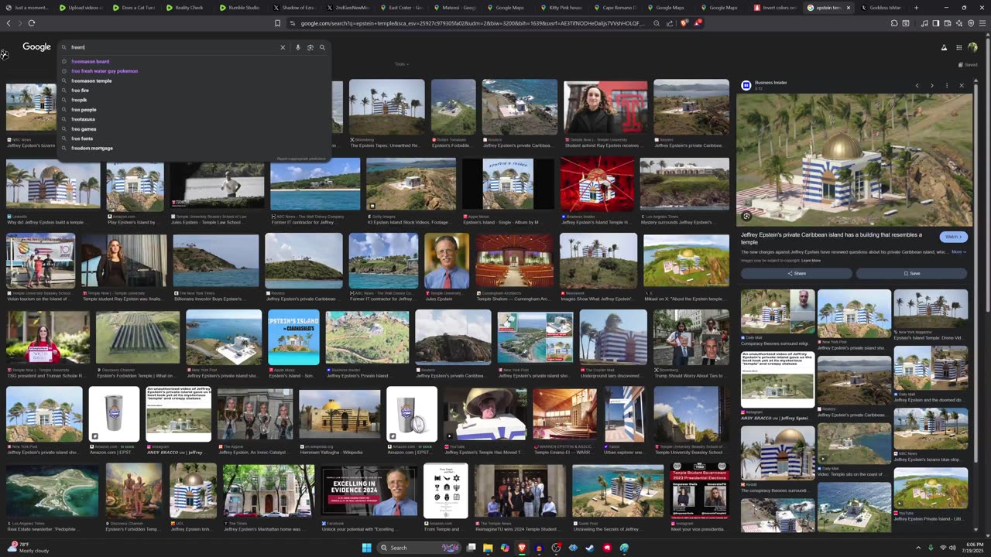The height and width of the screenshot is (557, 991).
Task: Bookmark this page in address bar
Action: pyautogui.click(x=277, y=23)
